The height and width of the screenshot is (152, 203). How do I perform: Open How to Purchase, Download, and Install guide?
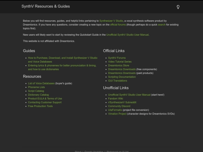(63, 60)
